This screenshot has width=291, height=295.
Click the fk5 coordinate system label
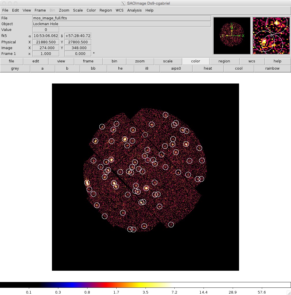[4, 36]
